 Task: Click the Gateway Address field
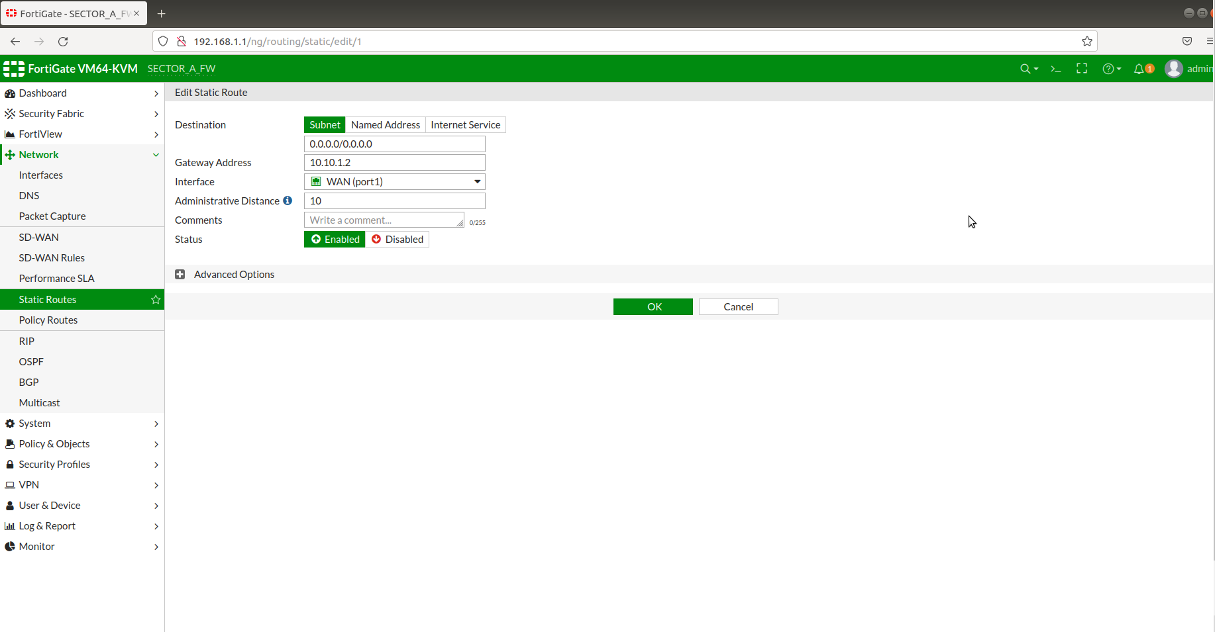[x=394, y=162]
